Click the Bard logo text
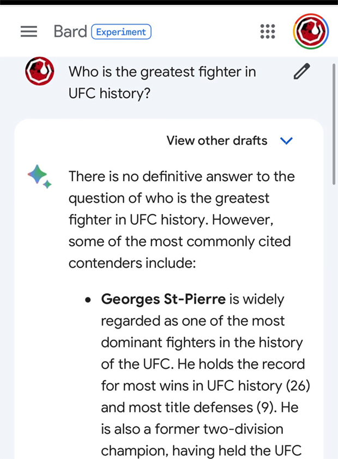This screenshot has height=459, width=338. click(70, 31)
